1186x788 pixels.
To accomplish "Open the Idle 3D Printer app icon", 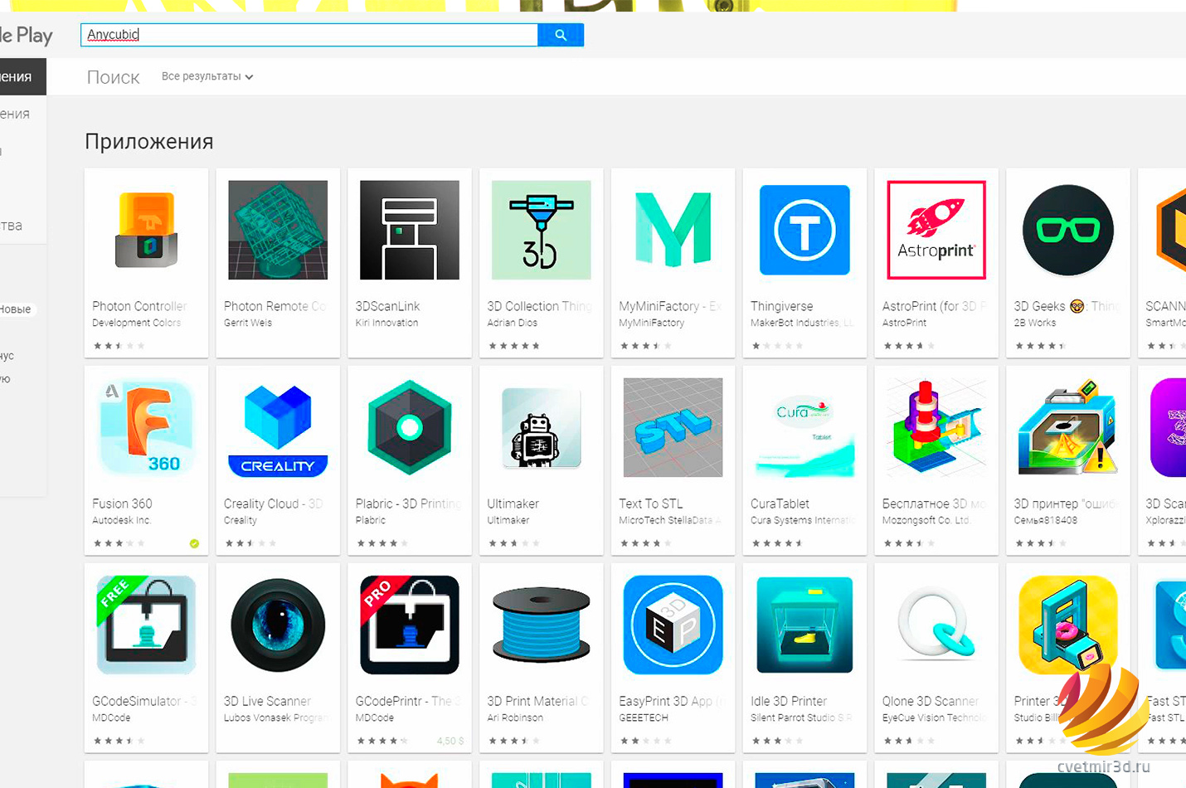I will (804, 625).
